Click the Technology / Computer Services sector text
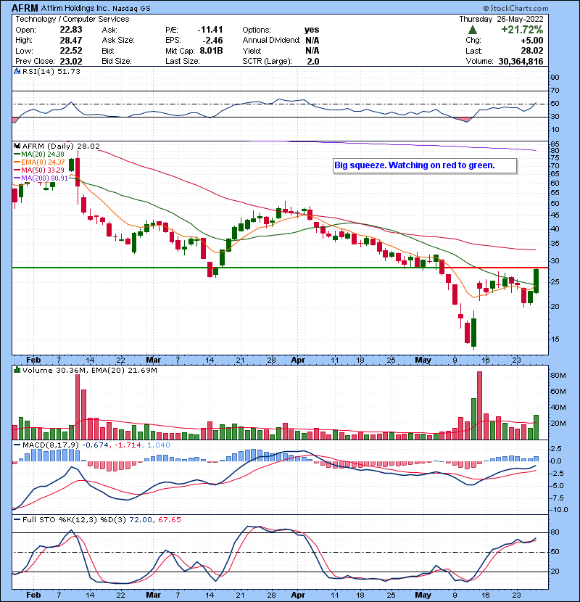580x602 pixels. pos(72,19)
